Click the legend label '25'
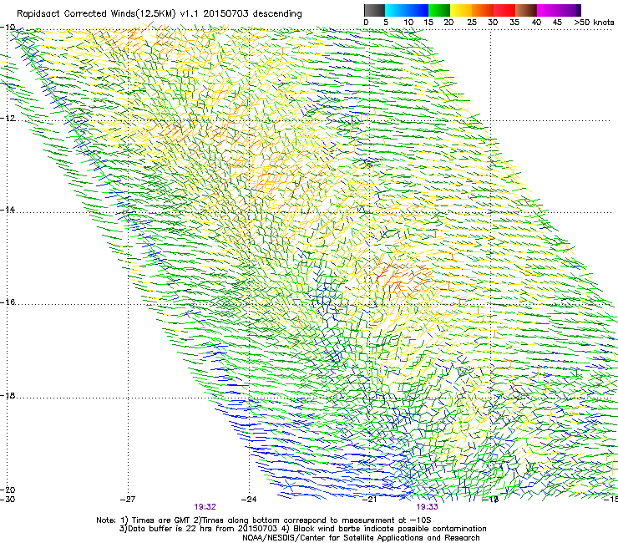The width and height of the screenshot is (618, 543). tap(471, 23)
